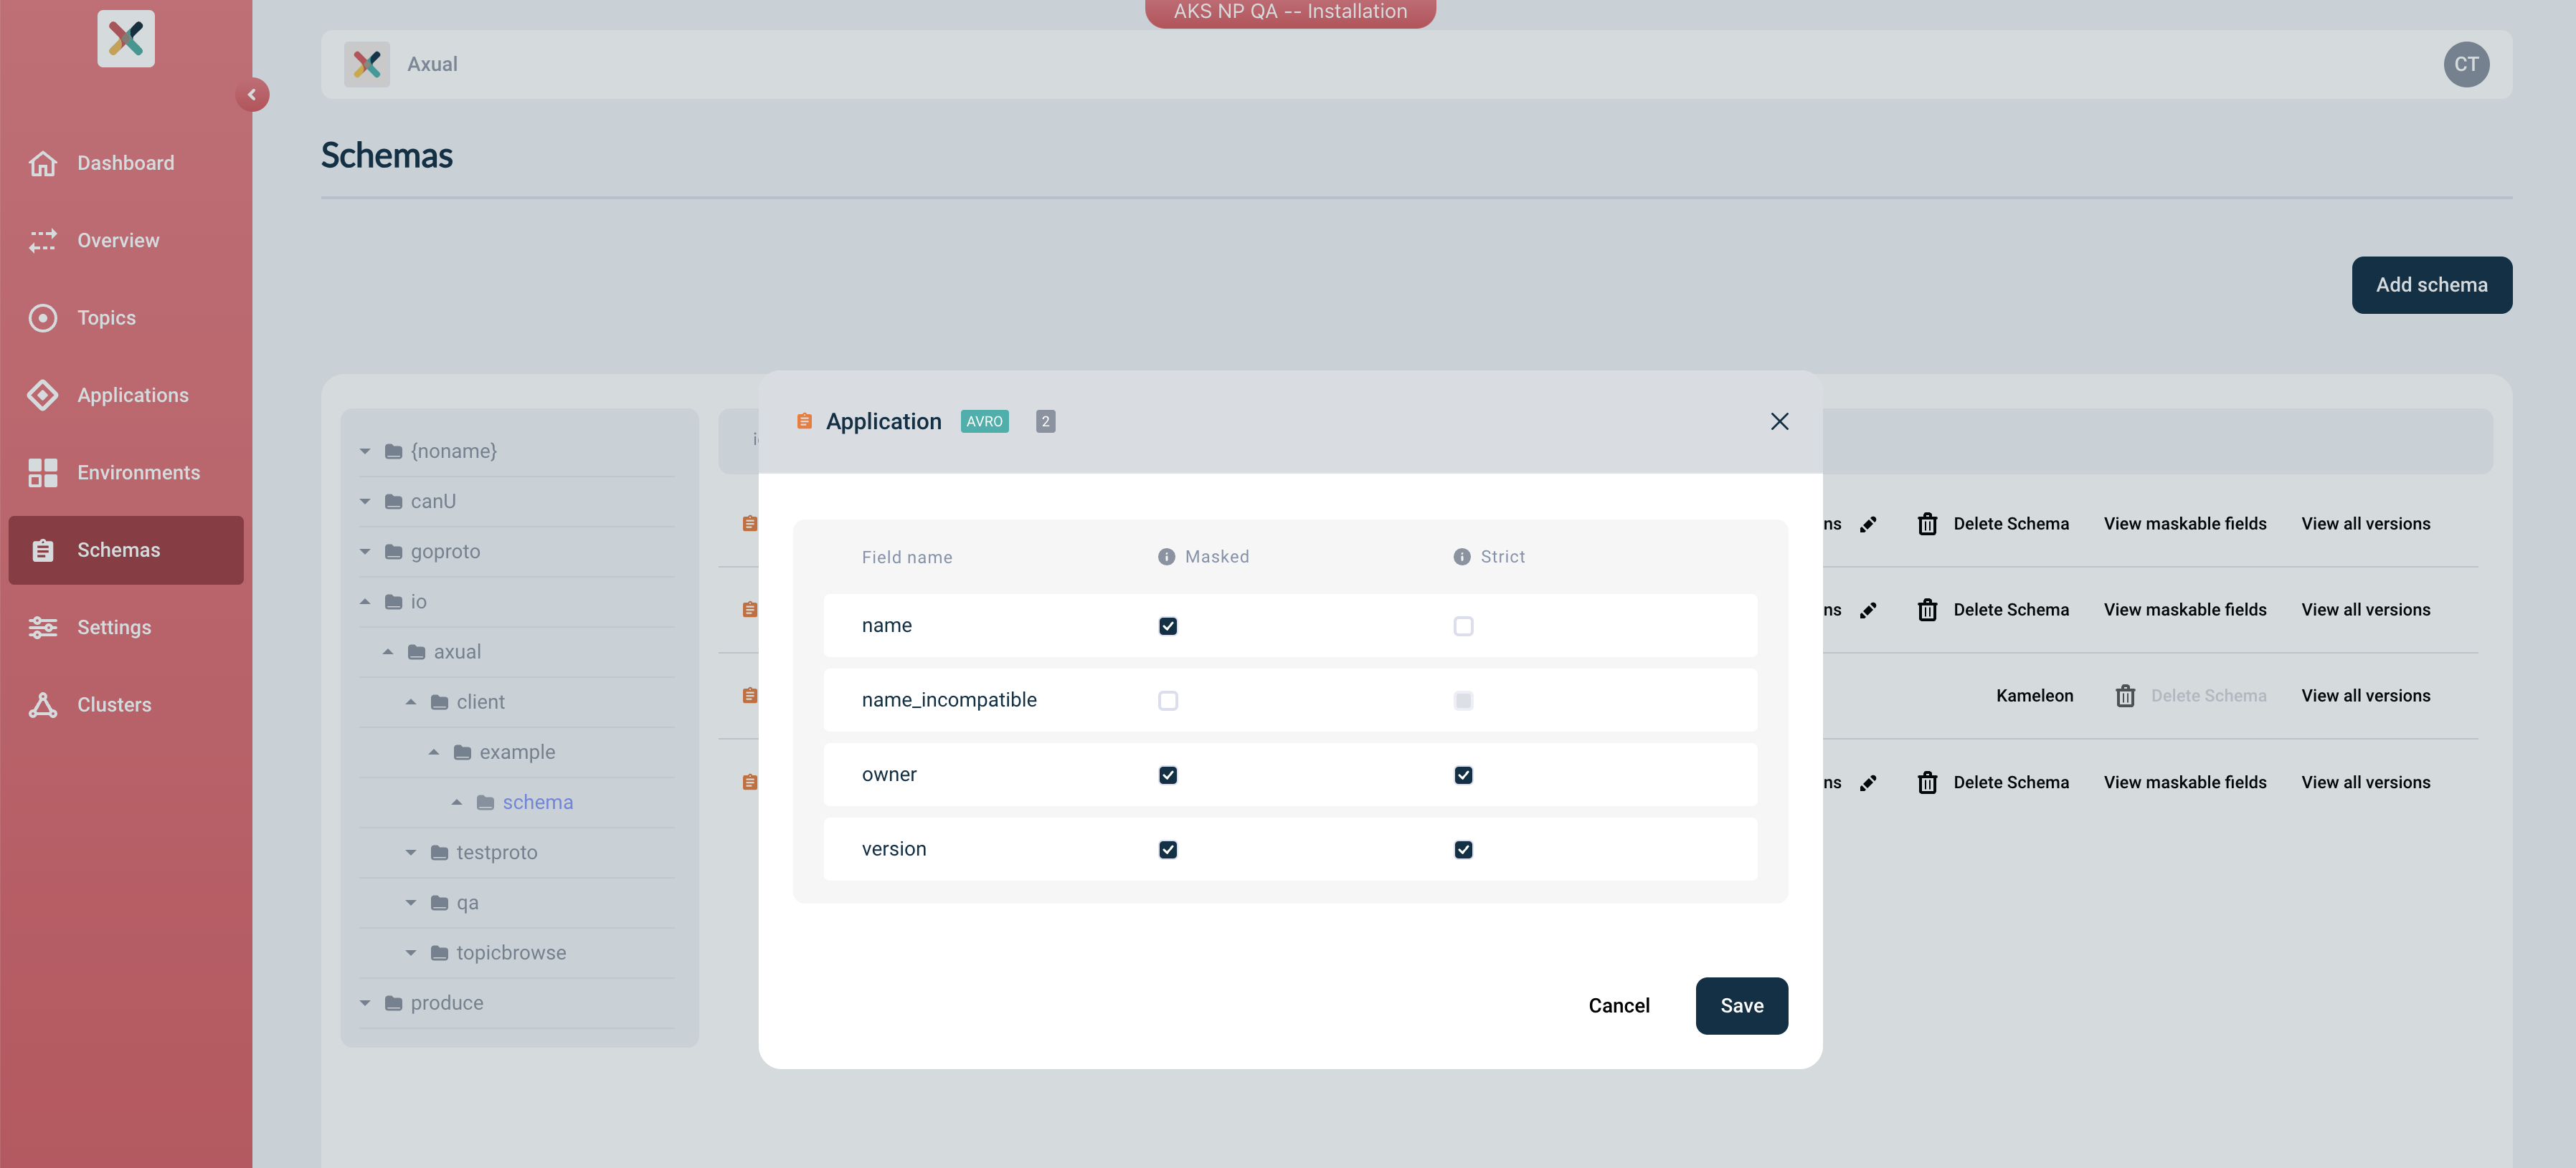This screenshot has width=2576, height=1168.
Task: Expand the {noname} folder arrow
Action: pos(365,451)
